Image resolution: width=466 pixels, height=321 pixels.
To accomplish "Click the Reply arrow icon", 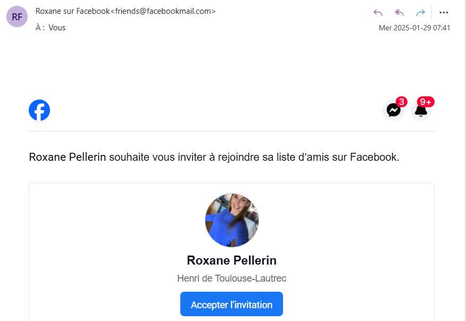I will tap(378, 13).
